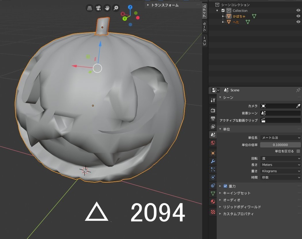Open the Tool settings properties tab
Image resolution: width=302 pixels, height=239 pixels.
pos(213,100)
